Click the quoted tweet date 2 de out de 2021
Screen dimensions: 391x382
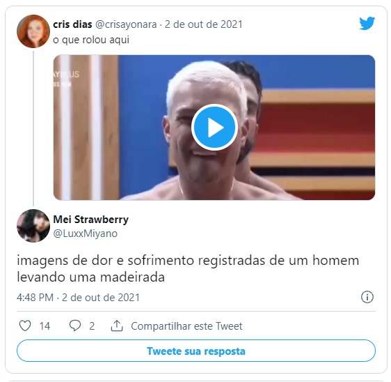tap(204, 24)
